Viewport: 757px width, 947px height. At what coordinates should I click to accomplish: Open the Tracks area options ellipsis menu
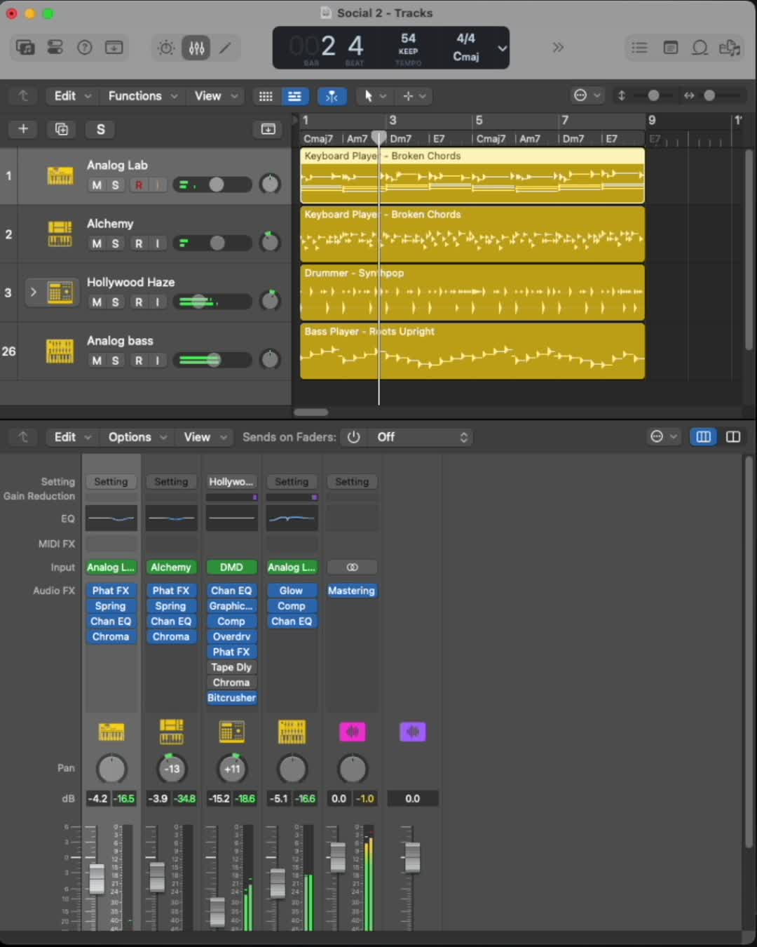[x=587, y=96]
